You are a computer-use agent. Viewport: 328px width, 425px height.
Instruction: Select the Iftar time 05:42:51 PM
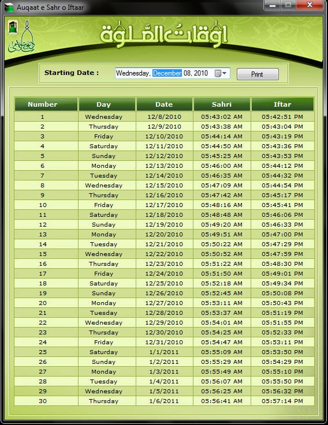coord(282,117)
